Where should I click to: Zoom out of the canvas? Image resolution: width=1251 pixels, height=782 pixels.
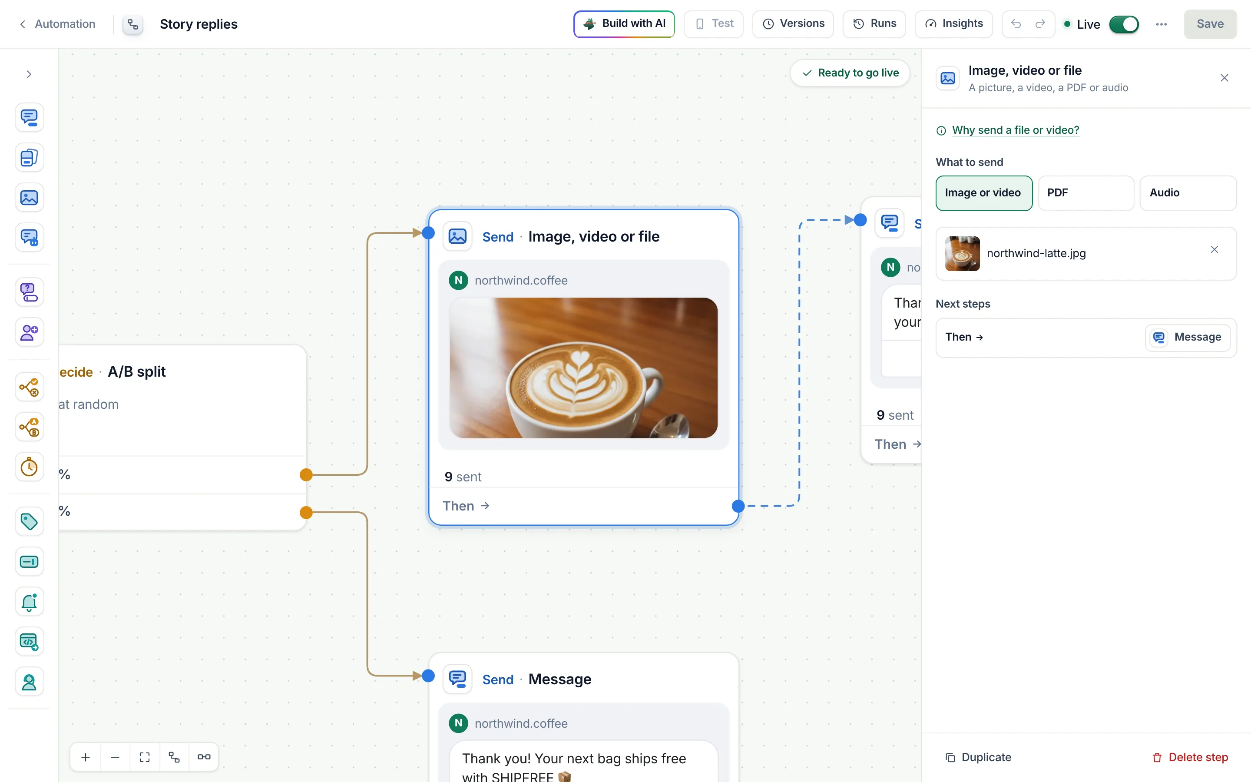115,757
